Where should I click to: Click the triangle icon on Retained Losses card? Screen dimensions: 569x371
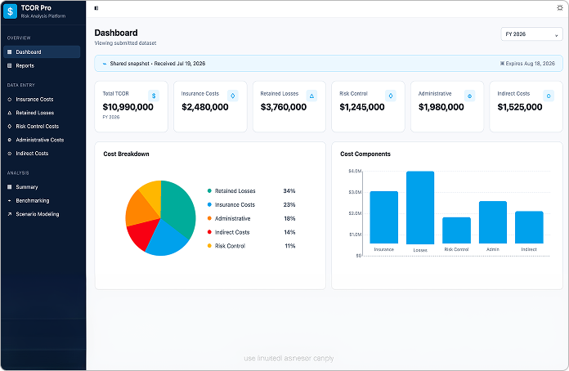311,96
